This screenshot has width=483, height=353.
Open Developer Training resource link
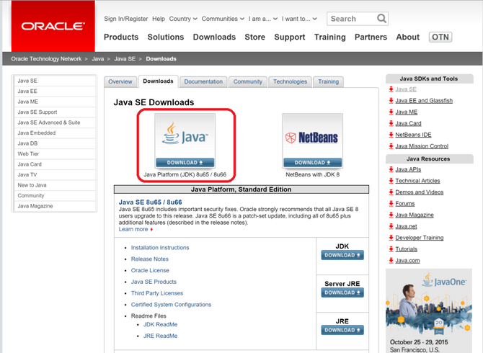(420, 238)
